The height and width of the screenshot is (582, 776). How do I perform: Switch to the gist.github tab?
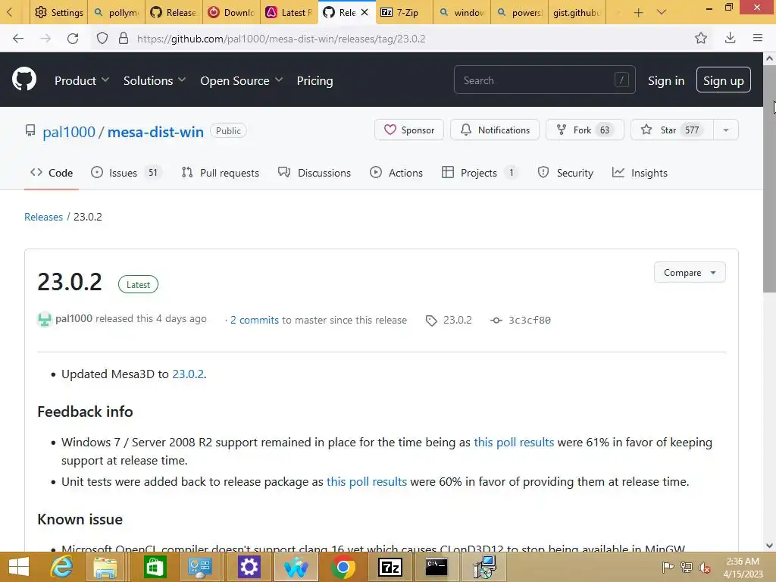[x=577, y=12]
